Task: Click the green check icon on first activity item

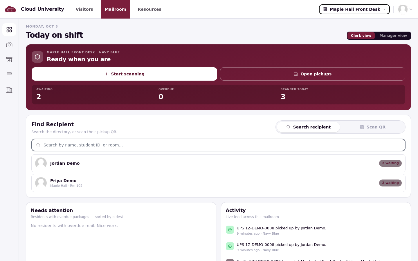Action: [230, 230]
